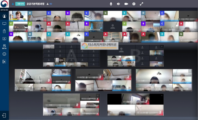This screenshot has width=198, height=120.
Task: Open the user profile icon in the sidebar
Action: 4,16
